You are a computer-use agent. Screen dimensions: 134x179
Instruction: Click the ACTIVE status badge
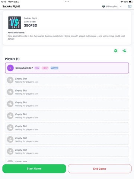point(54,68)
